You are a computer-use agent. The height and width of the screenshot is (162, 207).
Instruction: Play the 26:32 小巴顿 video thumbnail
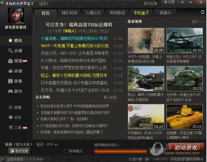(x=146, y=78)
